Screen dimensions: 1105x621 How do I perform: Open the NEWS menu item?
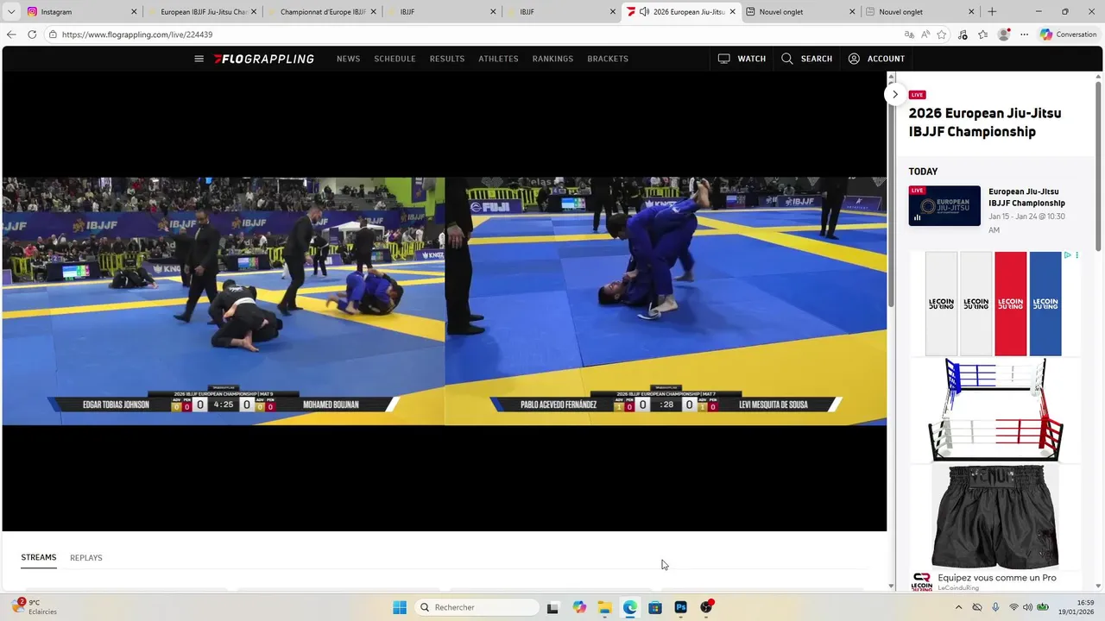(348, 59)
